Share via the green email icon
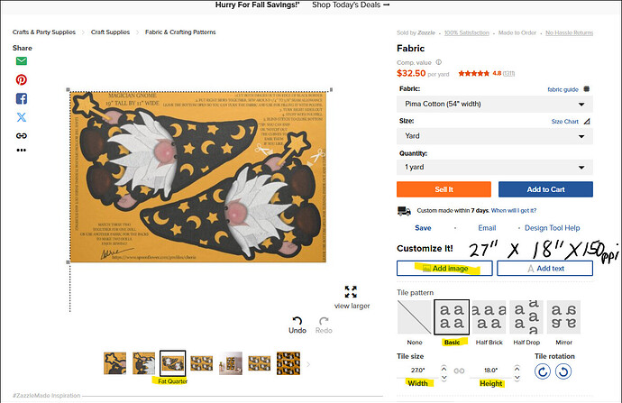The width and height of the screenshot is (622, 403). (x=22, y=60)
